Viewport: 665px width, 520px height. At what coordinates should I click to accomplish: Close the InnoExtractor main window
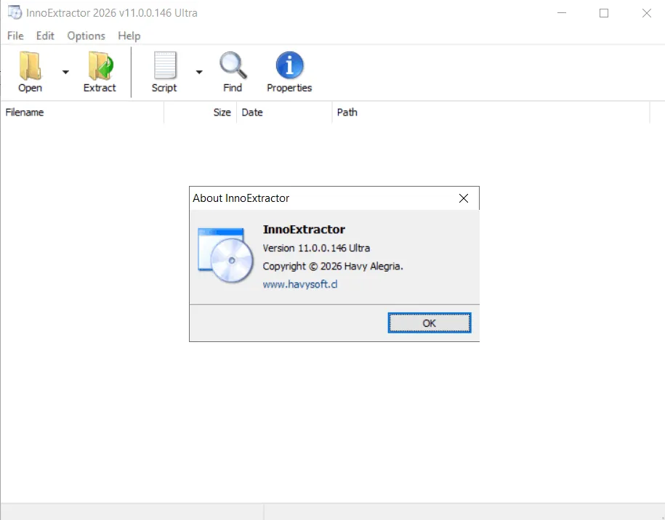coord(646,13)
